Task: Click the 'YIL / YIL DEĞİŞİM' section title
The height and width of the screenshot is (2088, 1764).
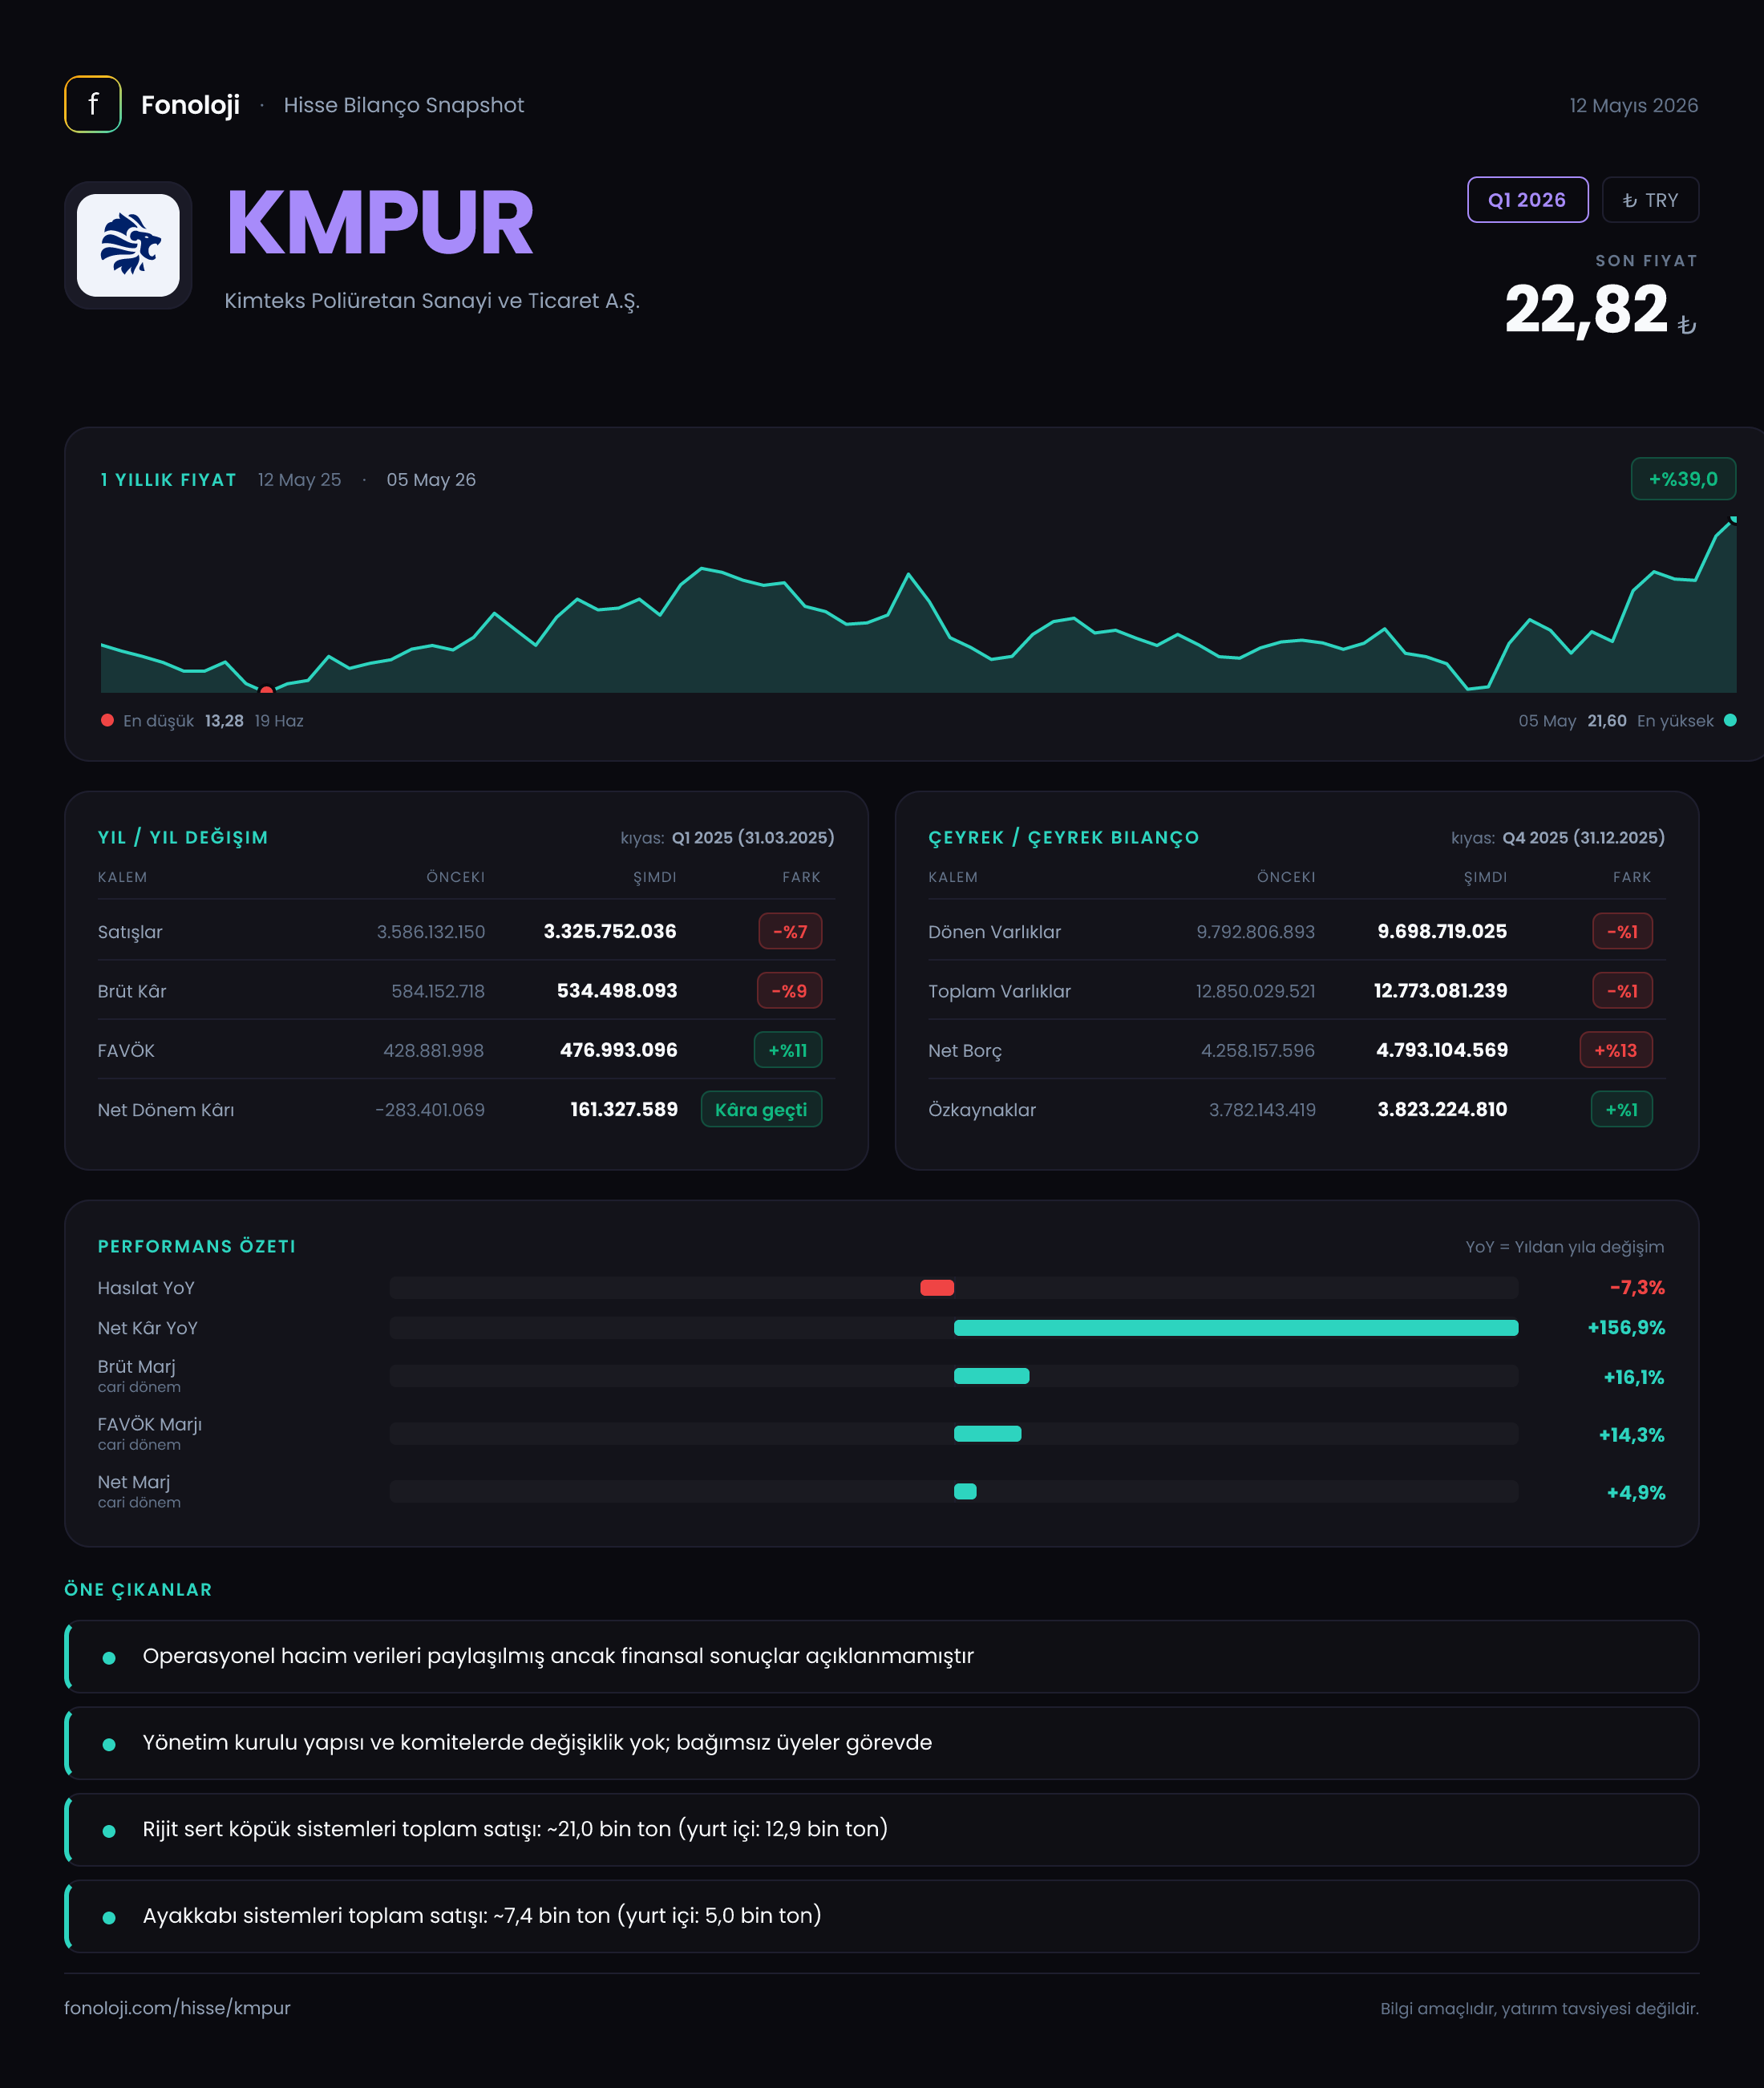Action: click(x=183, y=837)
